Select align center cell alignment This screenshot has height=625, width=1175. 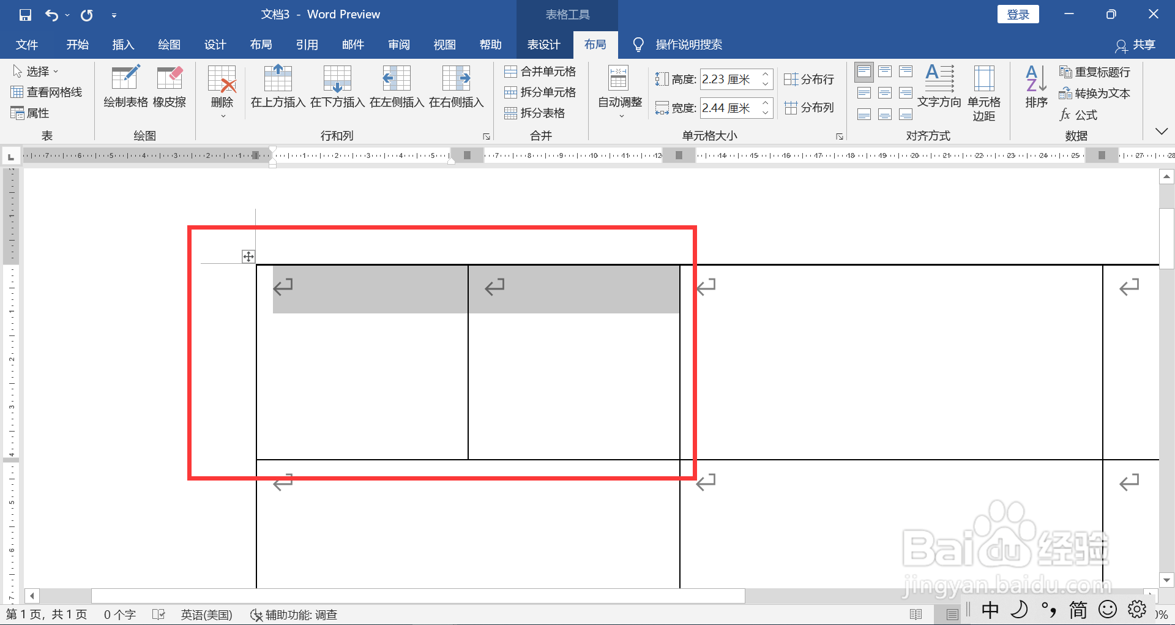(x=885, y=93)
